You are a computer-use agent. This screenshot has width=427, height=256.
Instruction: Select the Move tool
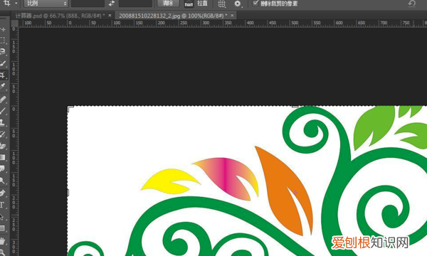3,29
